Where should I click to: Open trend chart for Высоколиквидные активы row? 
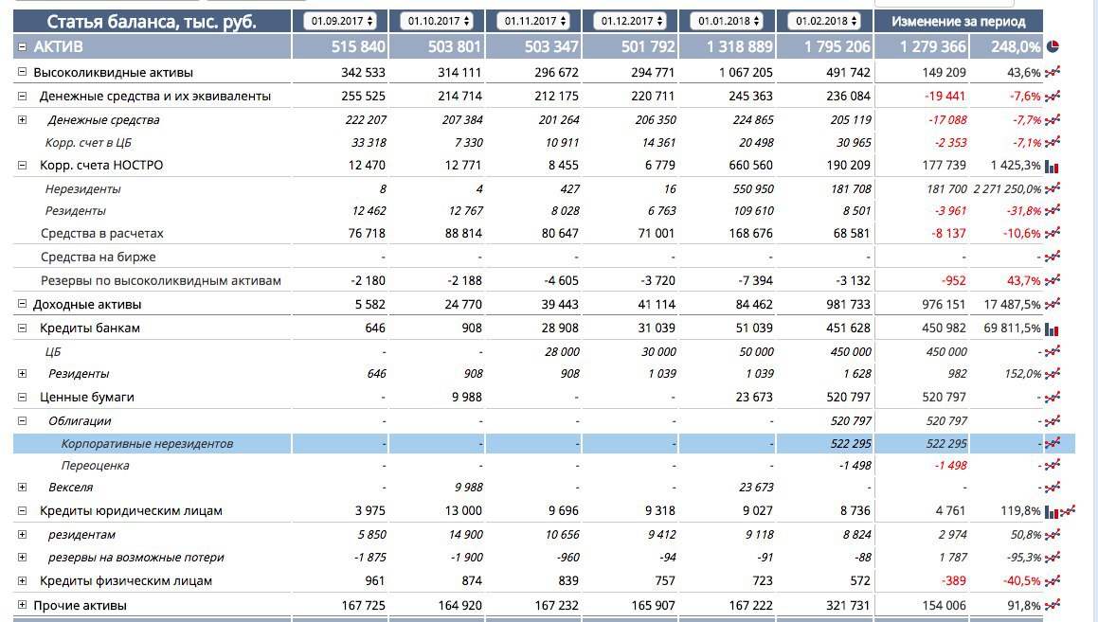pyautogui.click(x=1053, y=72)
